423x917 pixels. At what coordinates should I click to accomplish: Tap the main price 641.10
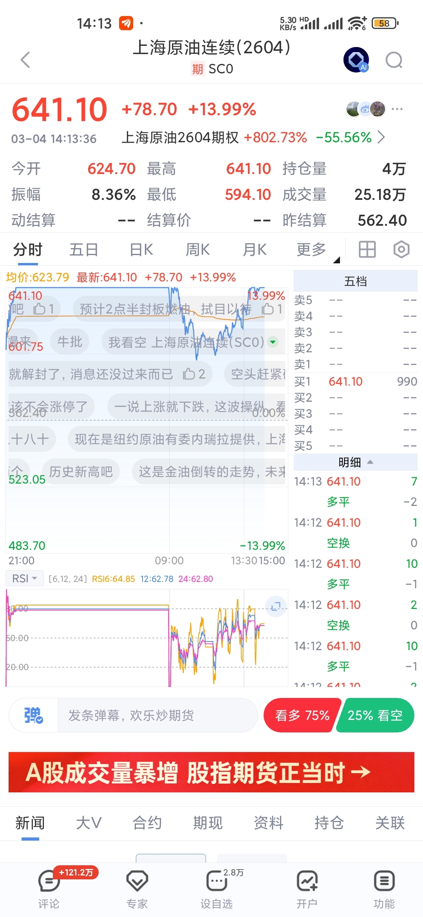[60, 109]
